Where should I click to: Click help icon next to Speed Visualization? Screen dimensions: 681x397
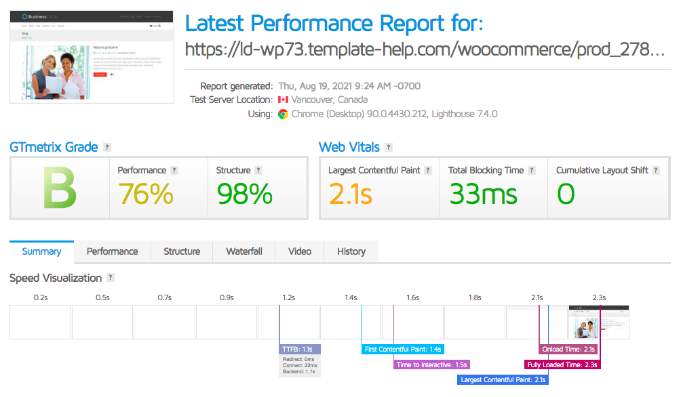click(x=111, y=278)
